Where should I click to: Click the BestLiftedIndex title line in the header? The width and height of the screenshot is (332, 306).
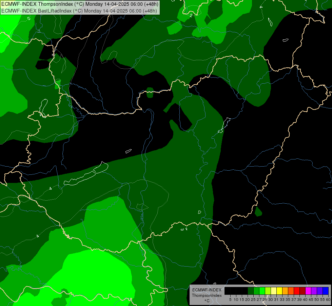pyautogui.click(x=79, y=11)
